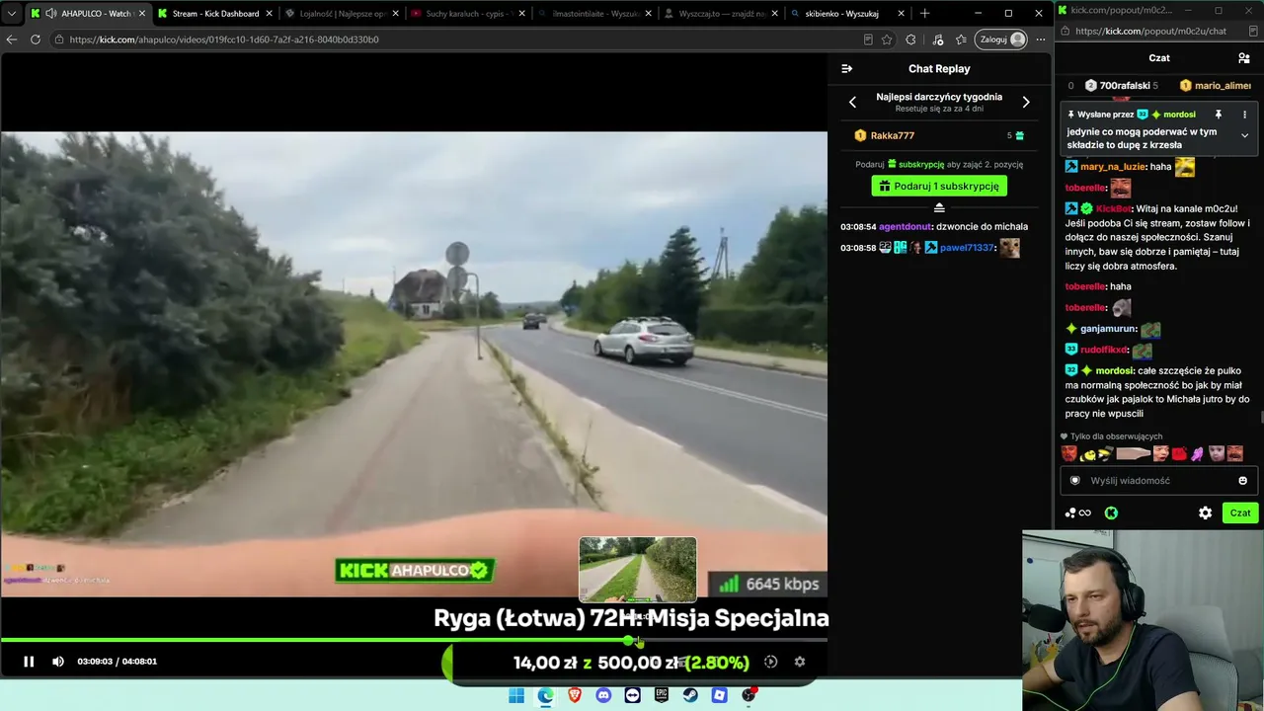Click the video preview thumbnail above timeline

637,569
